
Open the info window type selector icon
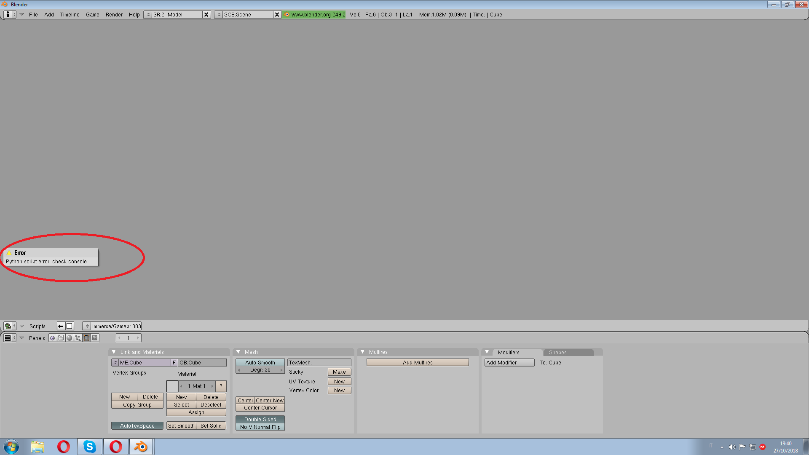10,14
